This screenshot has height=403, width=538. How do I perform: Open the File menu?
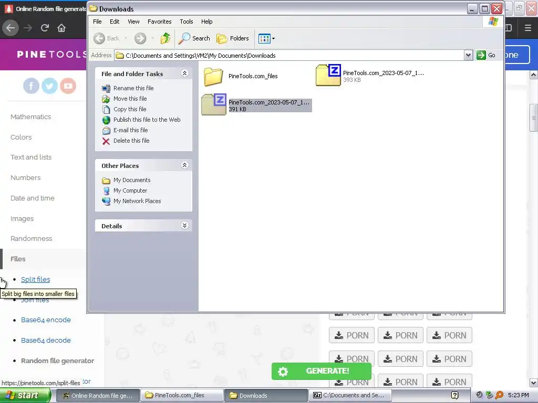(x=97, y=21)
